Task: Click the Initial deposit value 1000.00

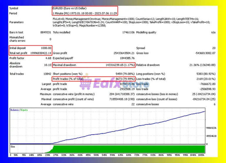Action: coord(46,48)
